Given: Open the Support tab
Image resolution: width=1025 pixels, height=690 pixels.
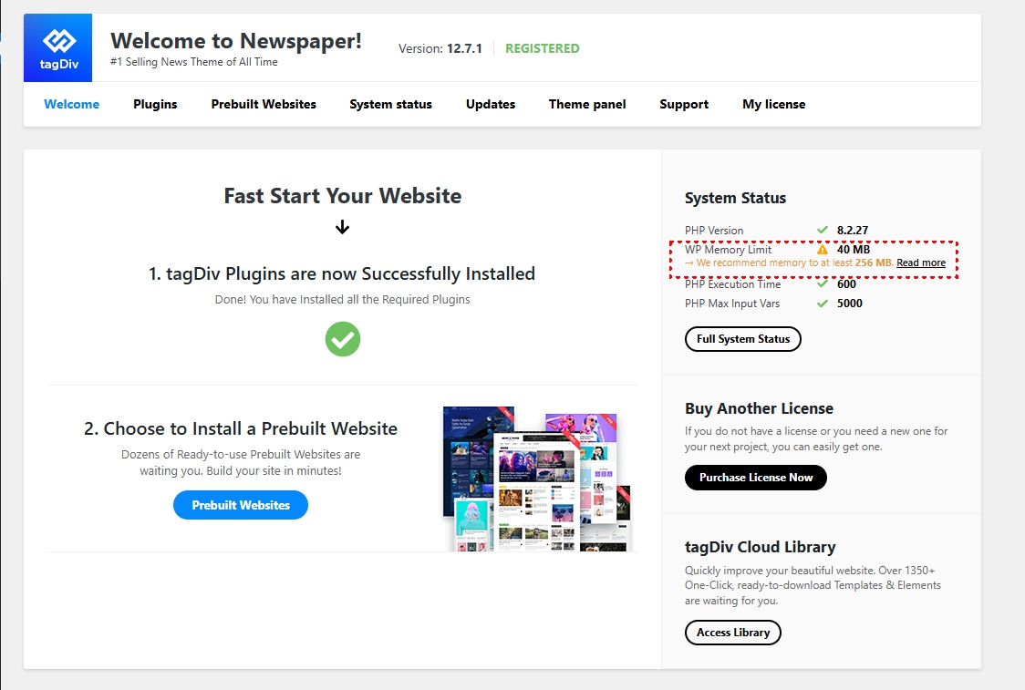Looking at the screenshot, I should [684, 105].
